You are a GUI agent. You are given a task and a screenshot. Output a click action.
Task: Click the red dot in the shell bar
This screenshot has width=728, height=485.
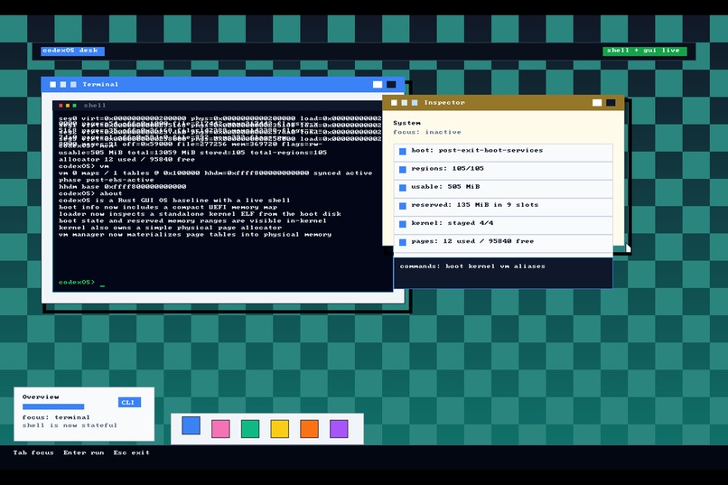tap(61, 106)
